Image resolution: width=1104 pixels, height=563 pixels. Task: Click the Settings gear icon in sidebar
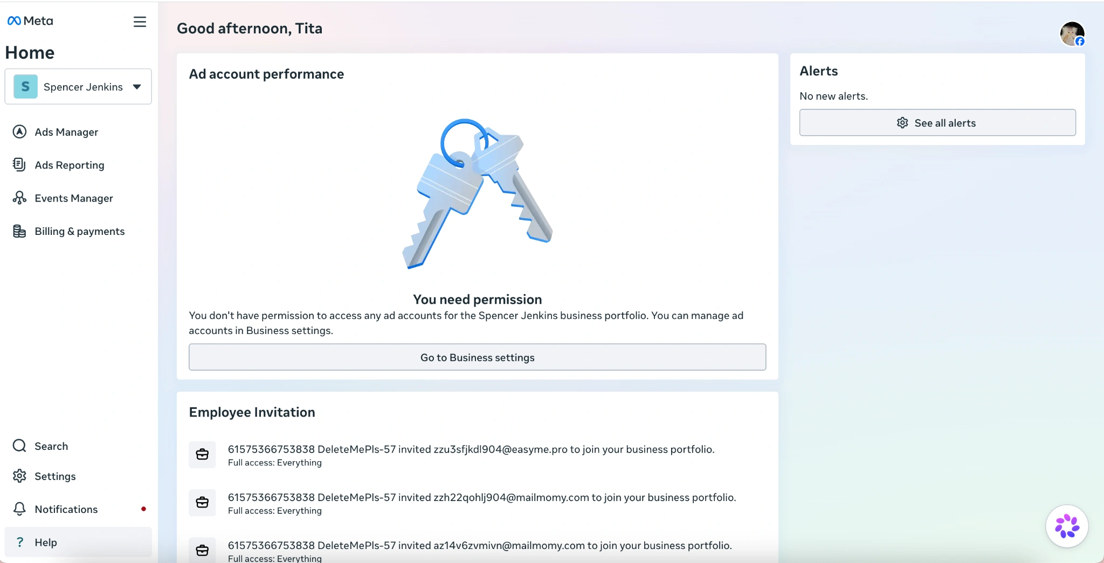tap(19, 476)
